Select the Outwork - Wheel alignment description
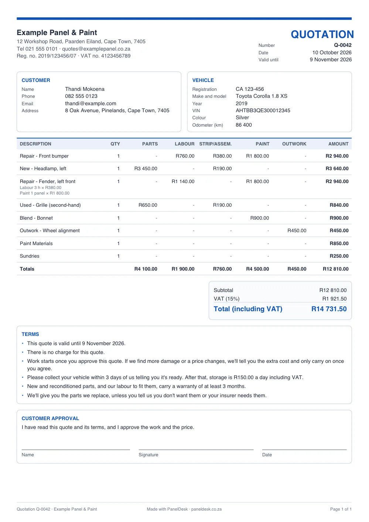 pyautogui.click(x=50, y=230)
